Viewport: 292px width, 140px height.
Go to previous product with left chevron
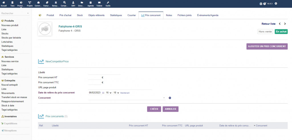280,24
